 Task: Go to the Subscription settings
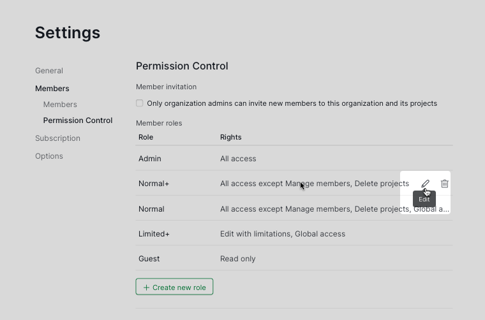pos(57,138)
